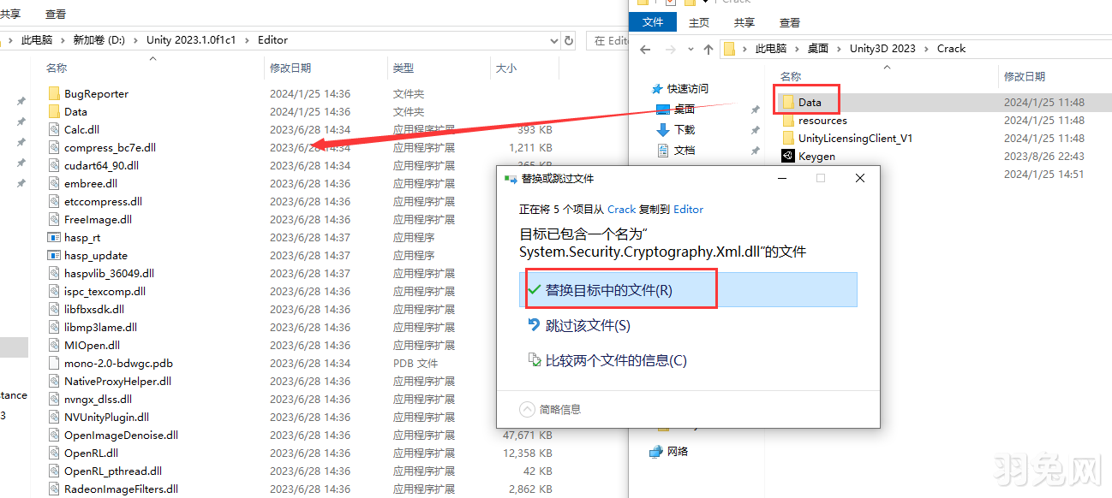The image size is (1112, 498).
Task: Click the refresh icon beside left address bar
Action: point(566,40)
